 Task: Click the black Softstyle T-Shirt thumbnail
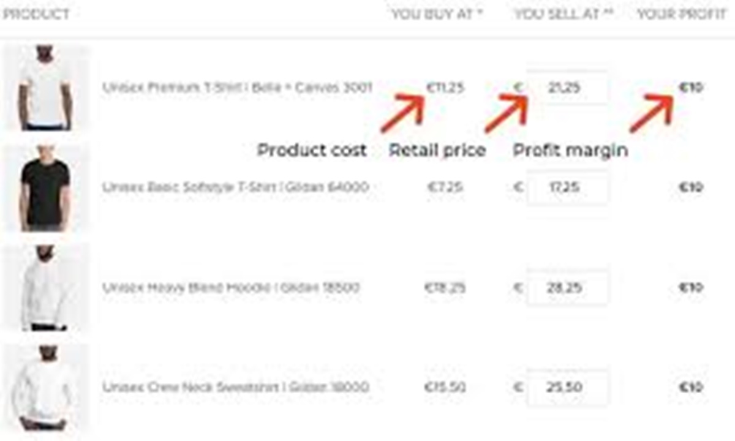(x=45, y=187)
